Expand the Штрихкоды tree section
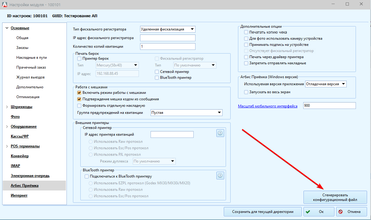 (x=7, y=107)
